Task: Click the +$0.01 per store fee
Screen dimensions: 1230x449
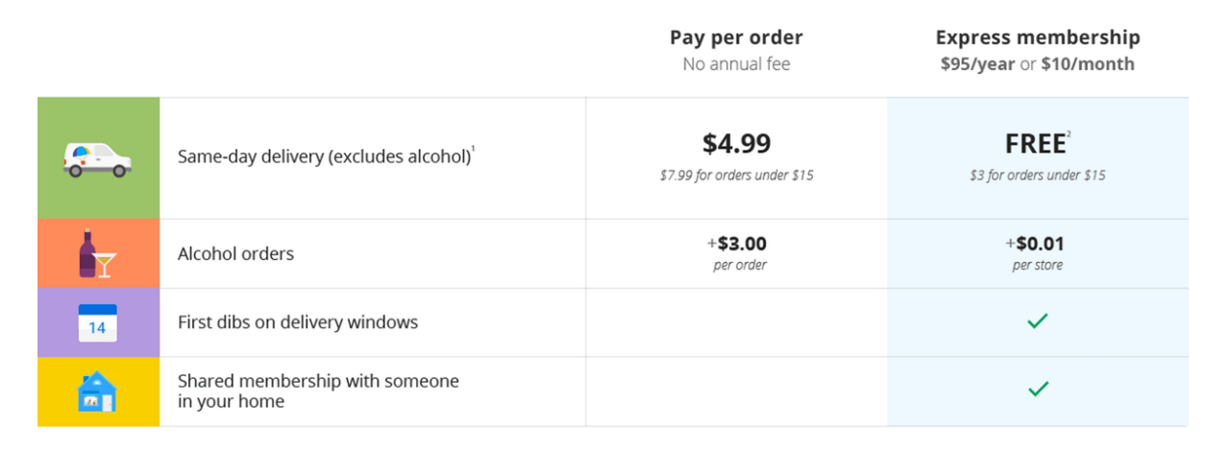Action: 1037,244
